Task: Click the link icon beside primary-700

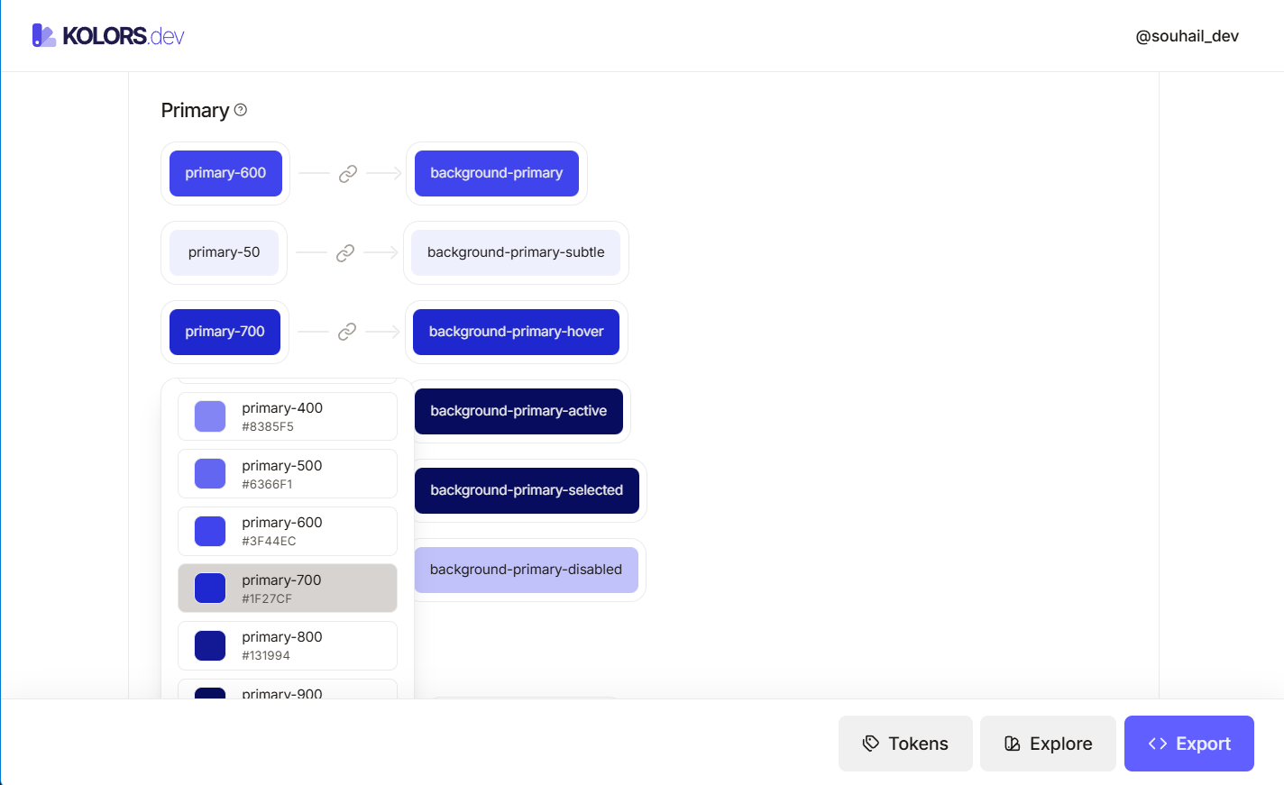Action: 347,333
